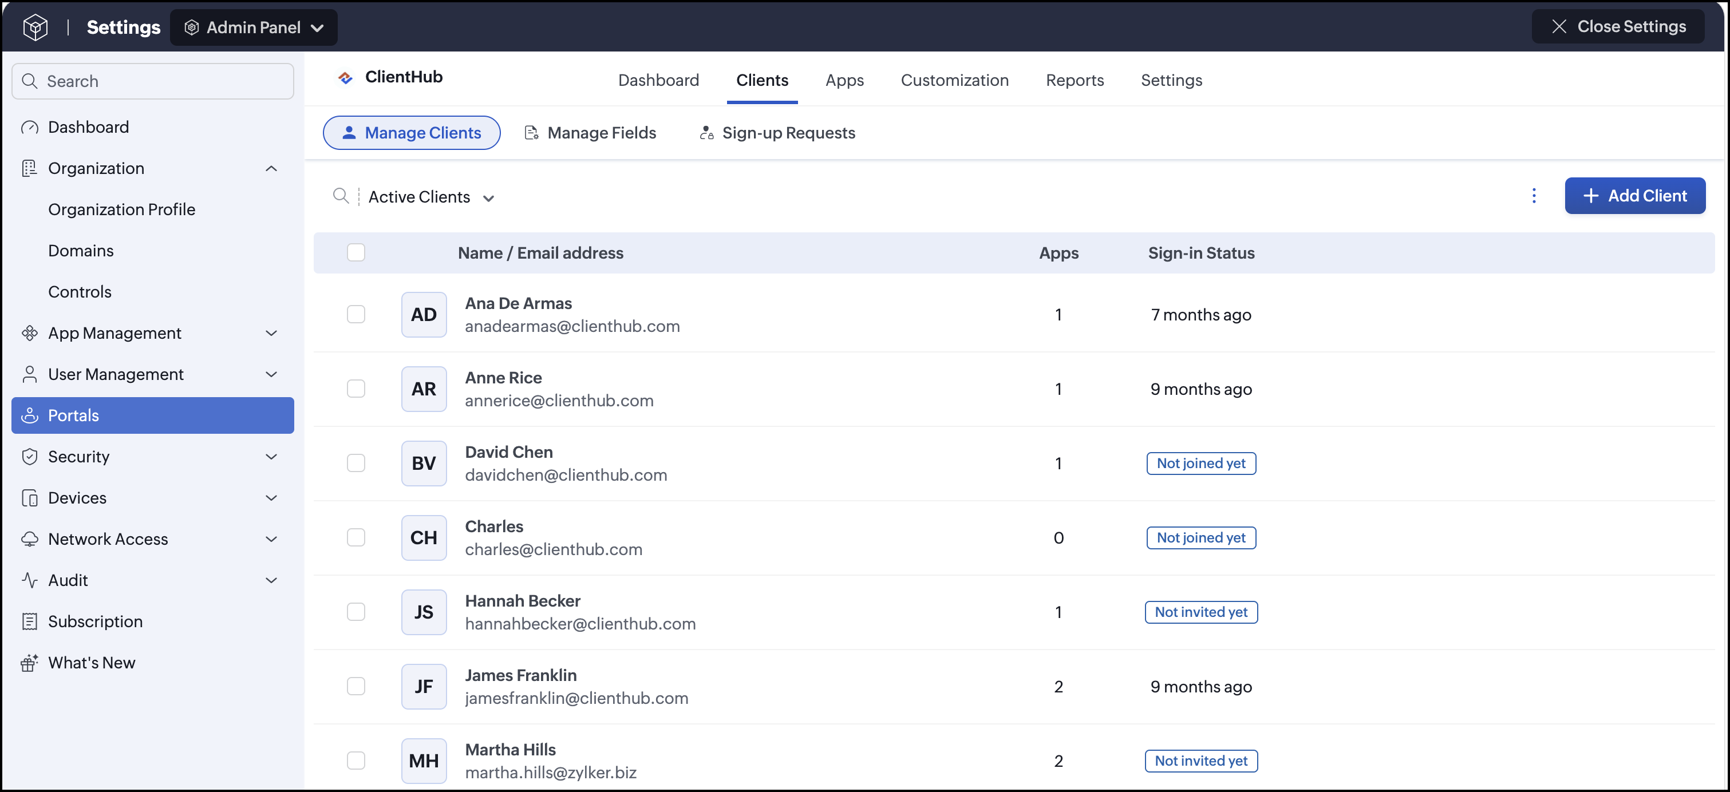Click the JS avatar for Hannah Becker
The height and width of the screenshot is (792, 1730).
click(424, 612)
